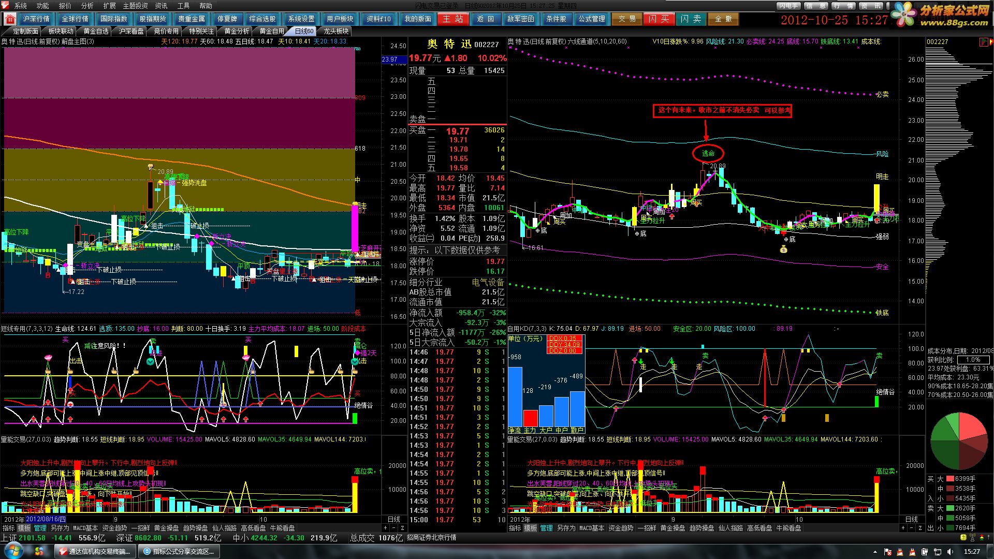The image size is (994, 559).
Task: Open the 功能 menu
Action: 43,6
